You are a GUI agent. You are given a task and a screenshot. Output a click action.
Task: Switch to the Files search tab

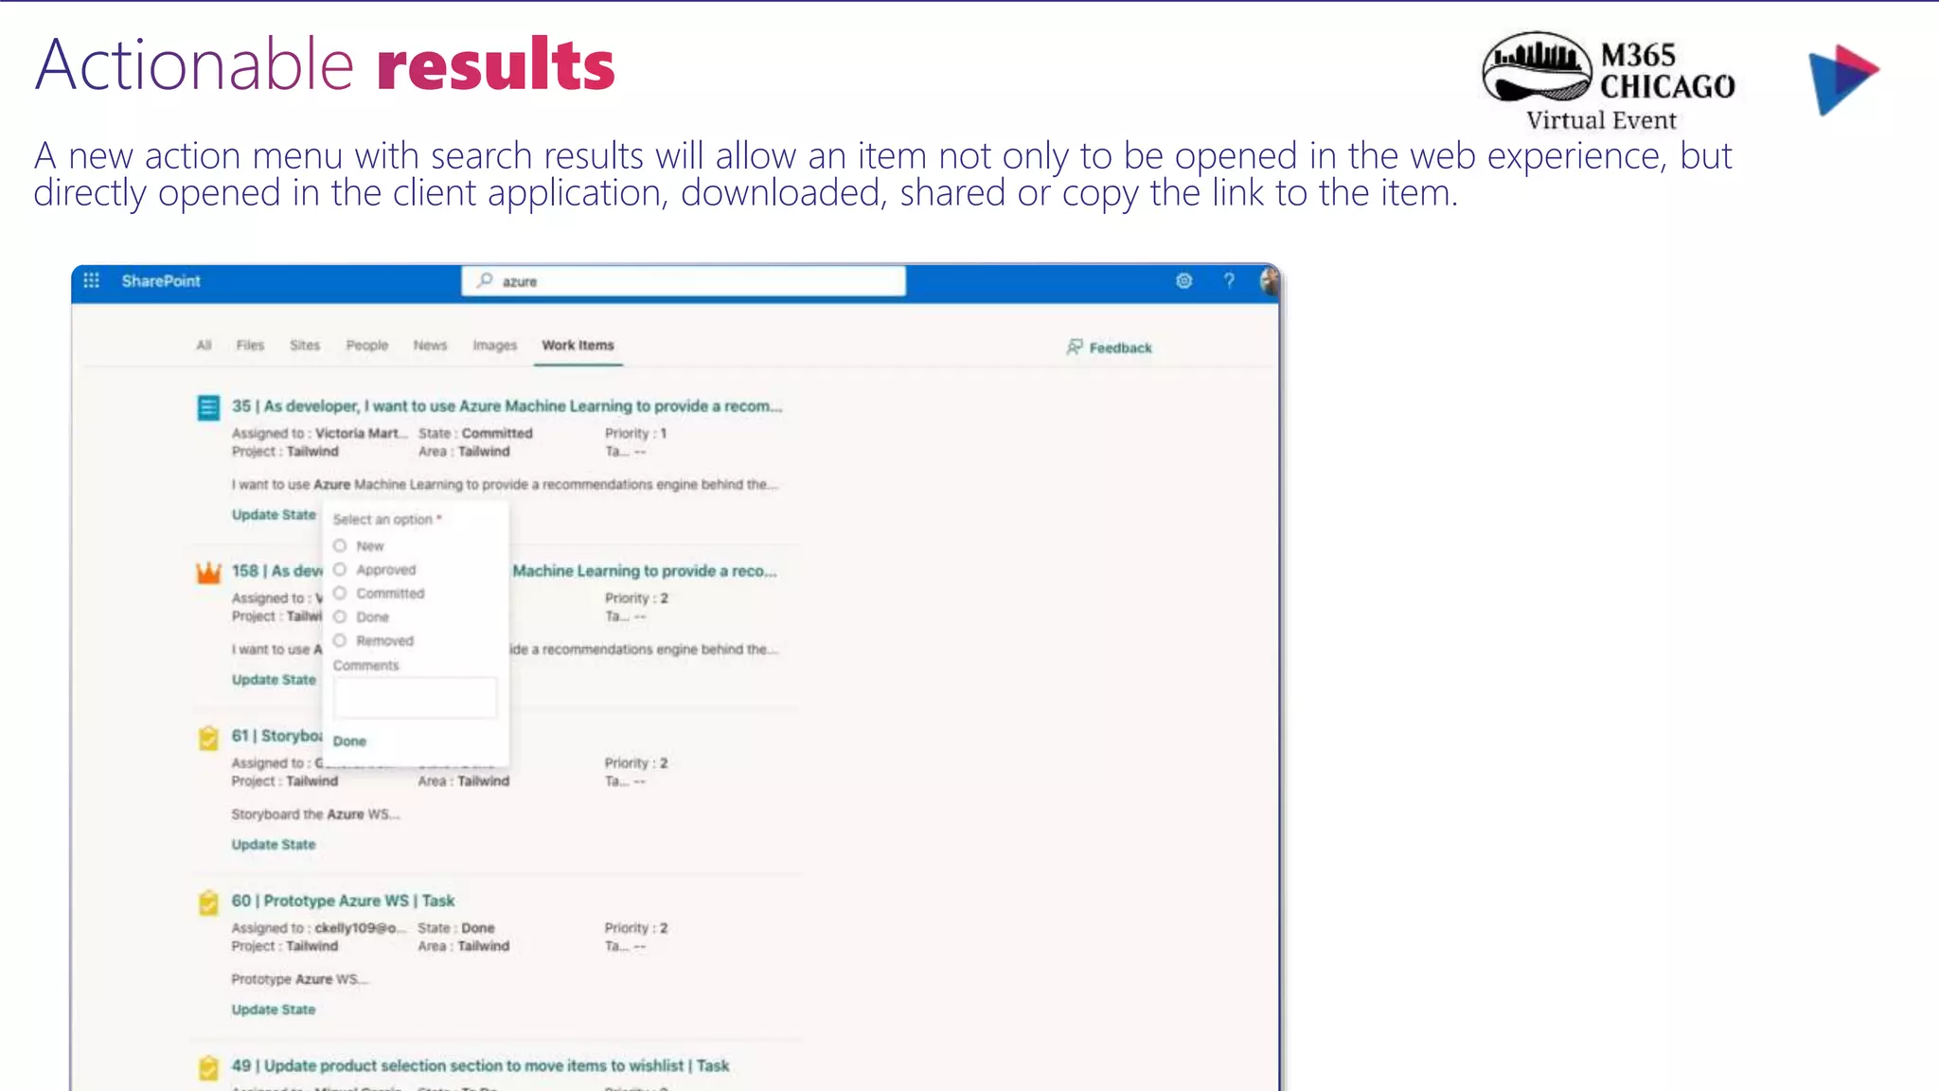(x=250, y=345)
